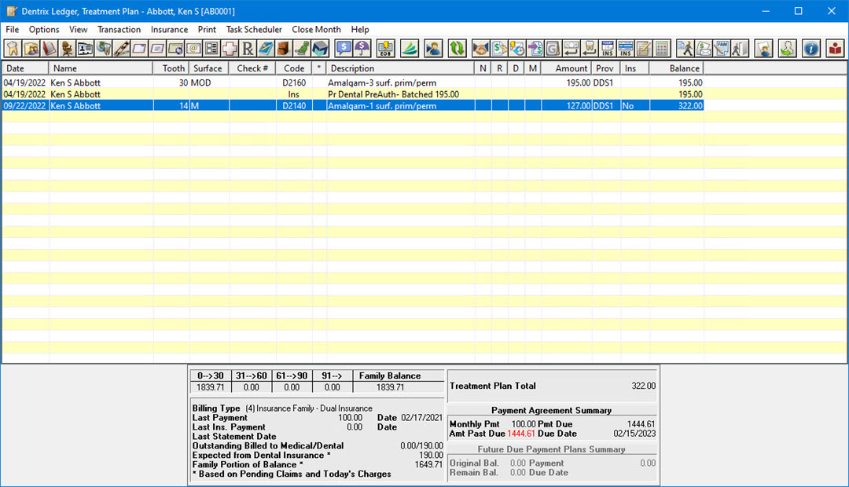Screen dimensions: 849x487
Task: Open the EOB toolbar icon
Action: click(x=385, y=49)
